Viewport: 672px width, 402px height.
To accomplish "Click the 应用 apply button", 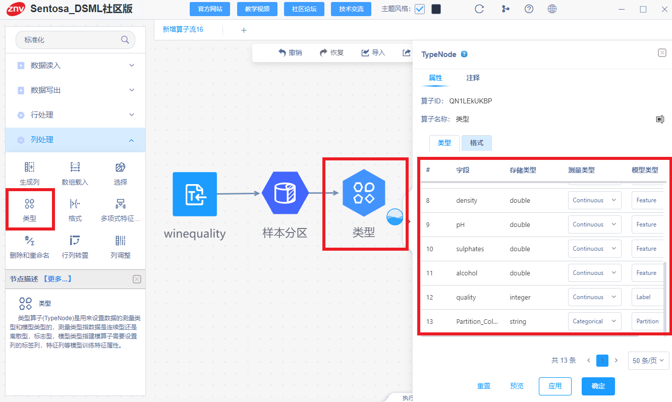I will [555, 386].
